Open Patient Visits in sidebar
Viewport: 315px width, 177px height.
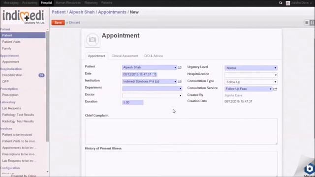click(11, 42)
